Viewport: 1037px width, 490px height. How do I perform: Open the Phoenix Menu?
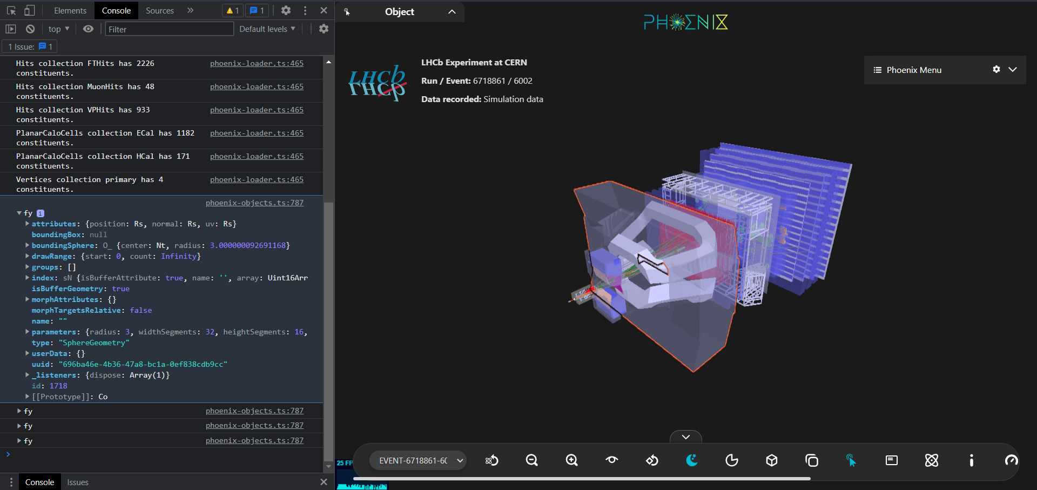click(x=914, y=70)
